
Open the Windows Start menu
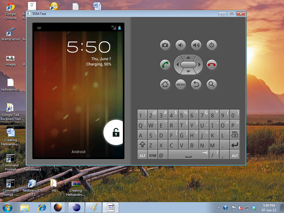[7, 207]
